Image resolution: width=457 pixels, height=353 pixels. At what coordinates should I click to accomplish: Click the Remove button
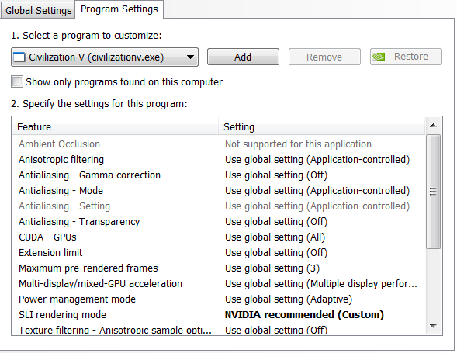point(324,57)
